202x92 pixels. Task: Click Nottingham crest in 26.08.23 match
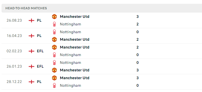point(54,24)
